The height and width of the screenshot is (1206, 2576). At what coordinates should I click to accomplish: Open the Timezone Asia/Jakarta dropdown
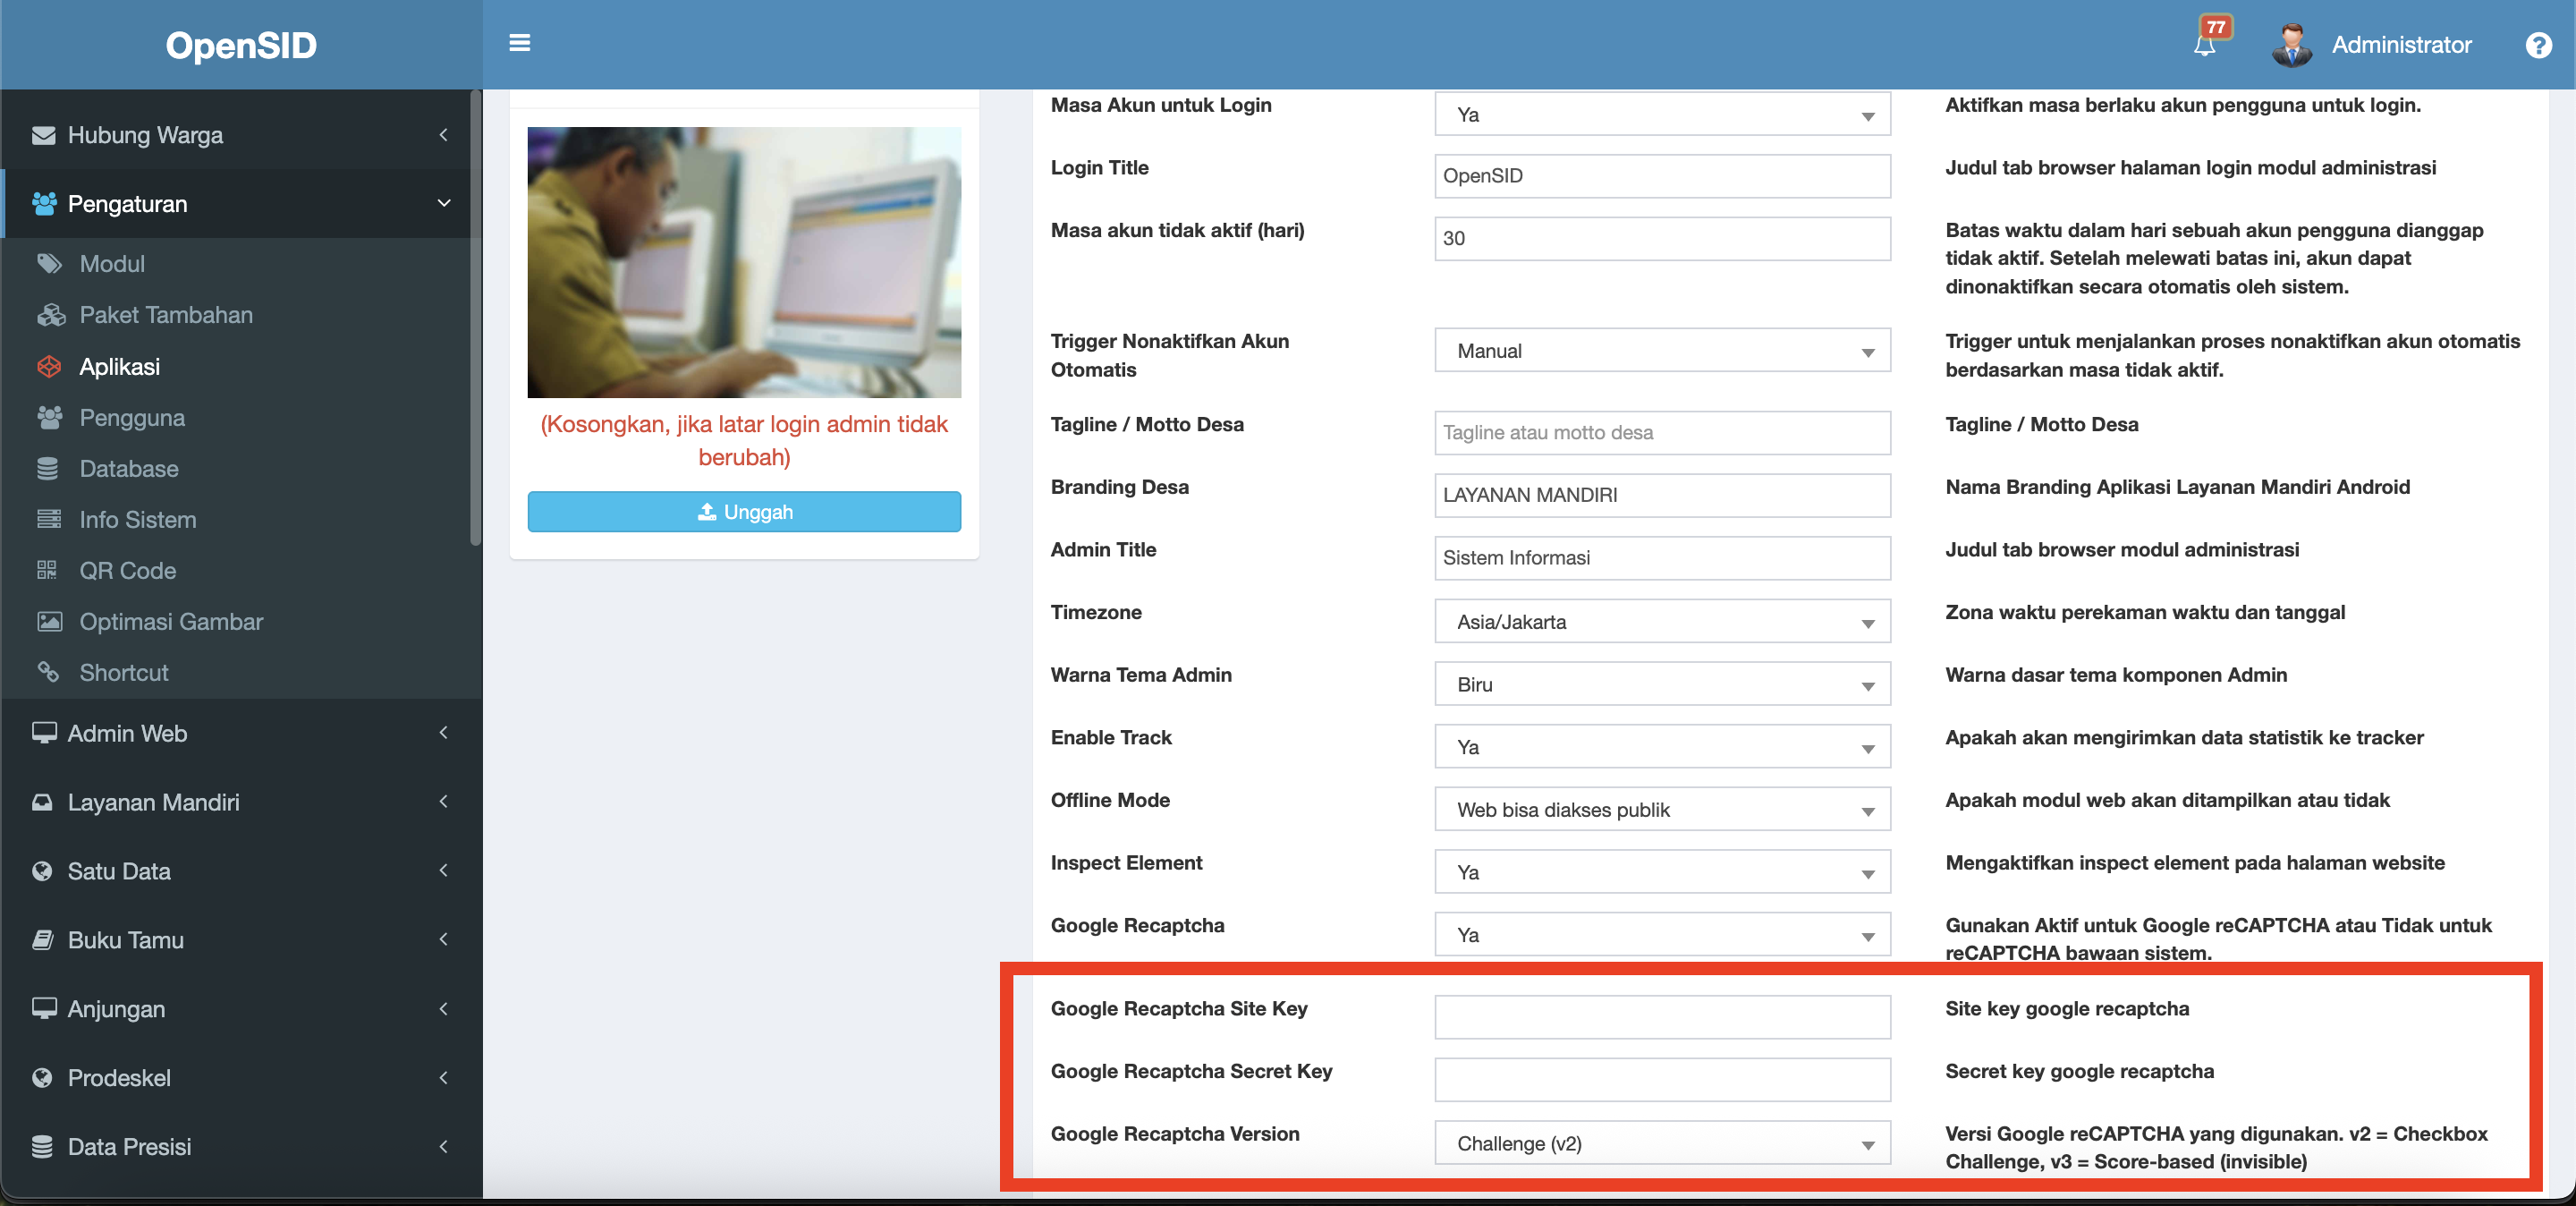point(1661,622)
